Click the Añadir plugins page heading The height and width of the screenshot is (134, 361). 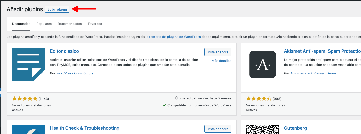tap(25, 9)
